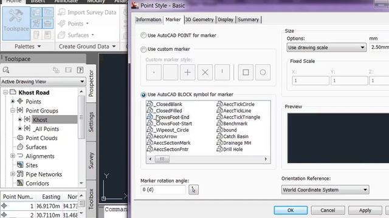The image size is (389, 218).
Task: Expand Create Ground Data panel dropdown
Action: click(114, 47)
